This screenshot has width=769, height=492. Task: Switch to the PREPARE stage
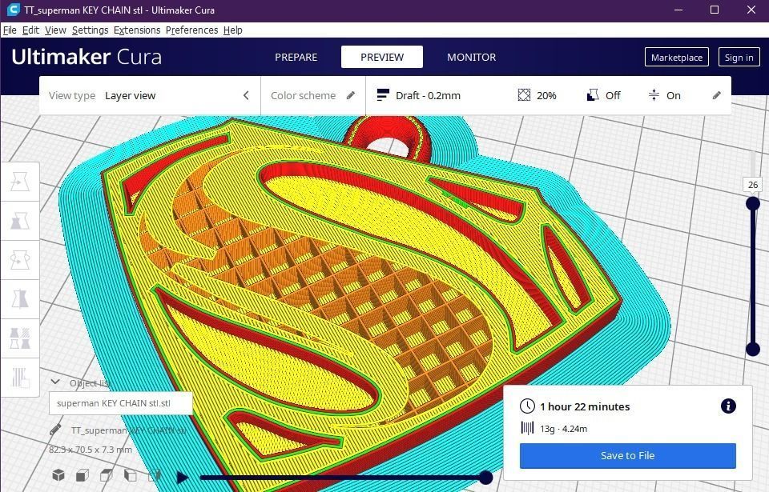296,57
